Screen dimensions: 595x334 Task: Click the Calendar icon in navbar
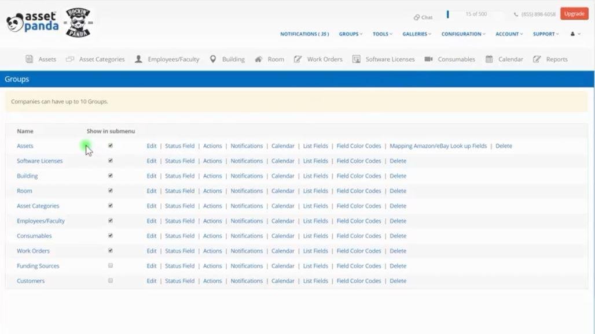489,59
